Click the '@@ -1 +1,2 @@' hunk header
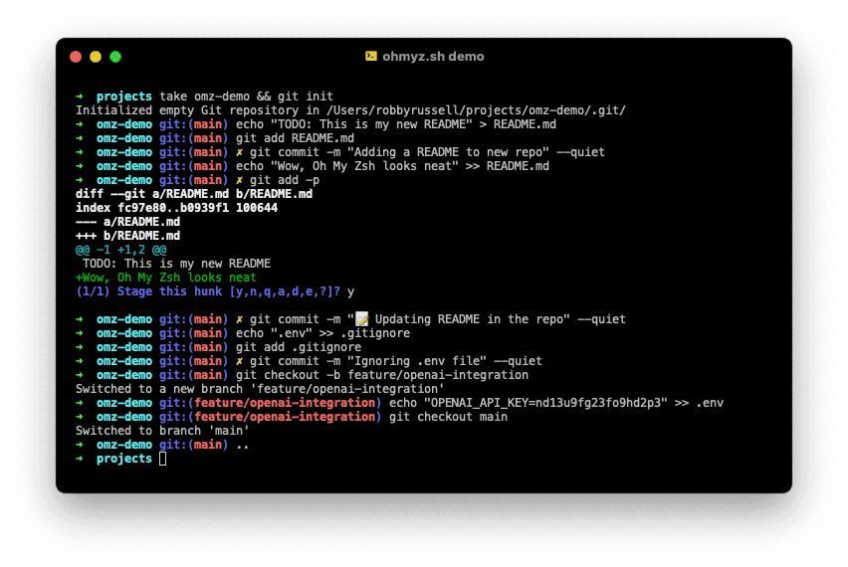Screen dimensions: 848x567 (x=121, y=250)
